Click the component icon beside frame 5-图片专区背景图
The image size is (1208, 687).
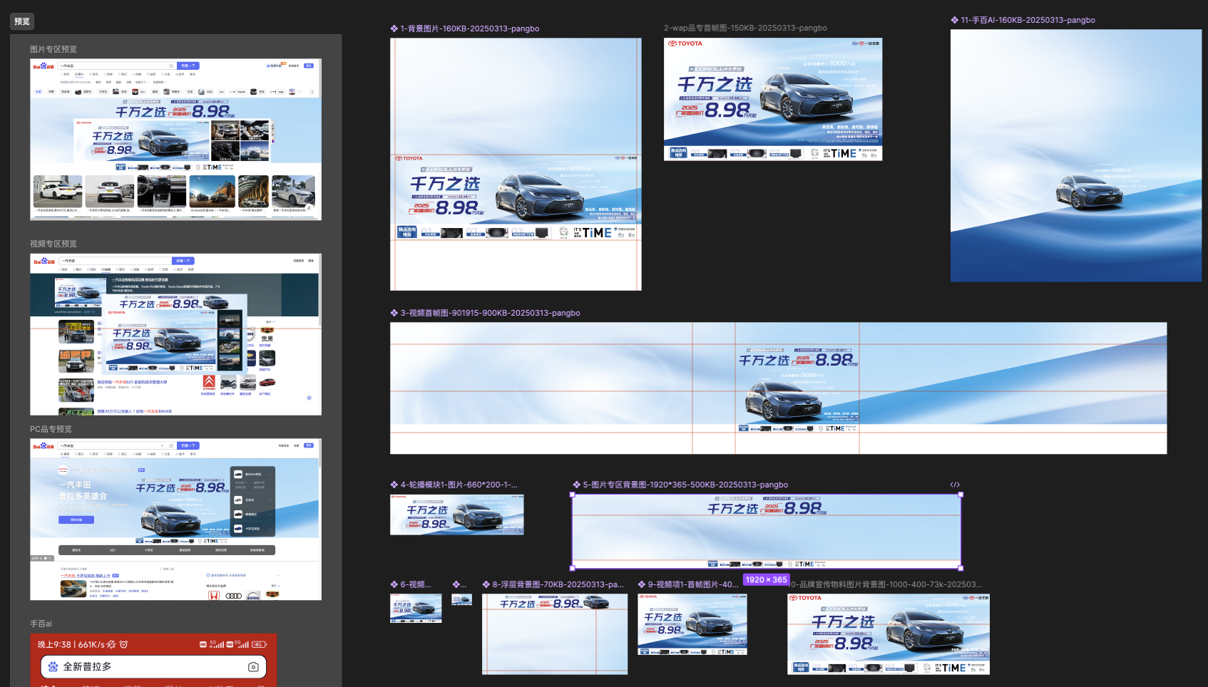click(x=576, y=485)
